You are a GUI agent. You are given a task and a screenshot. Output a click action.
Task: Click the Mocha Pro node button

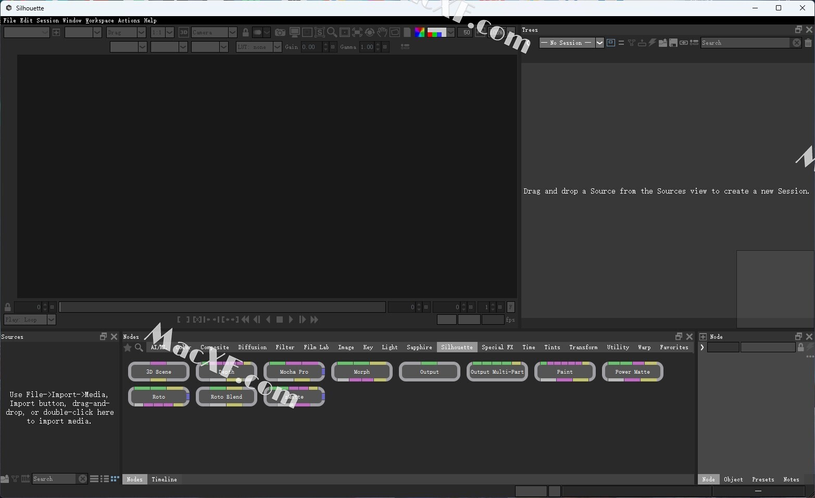point(294,372)
